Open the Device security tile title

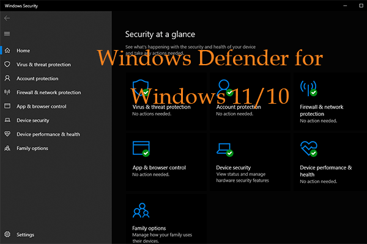(234, 168)
